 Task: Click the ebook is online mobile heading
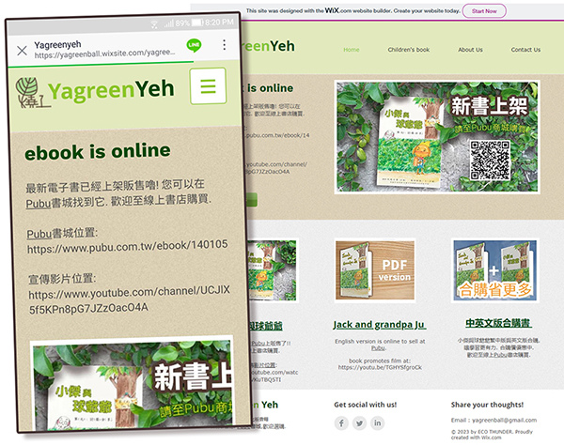pos(98,151)
